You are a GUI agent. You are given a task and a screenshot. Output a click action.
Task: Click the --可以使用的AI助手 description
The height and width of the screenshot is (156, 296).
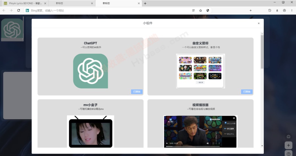[91, 47]
